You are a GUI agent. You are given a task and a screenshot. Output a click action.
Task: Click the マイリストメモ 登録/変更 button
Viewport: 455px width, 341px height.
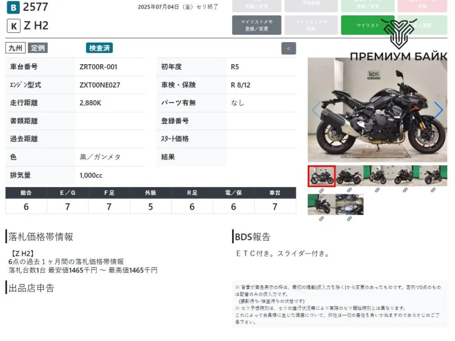click(257, 25)
